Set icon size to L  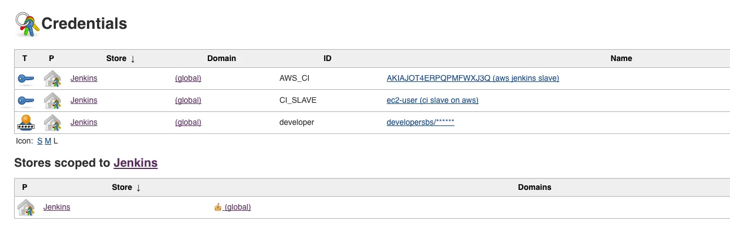pyautogui.click(x=55, y=141)
